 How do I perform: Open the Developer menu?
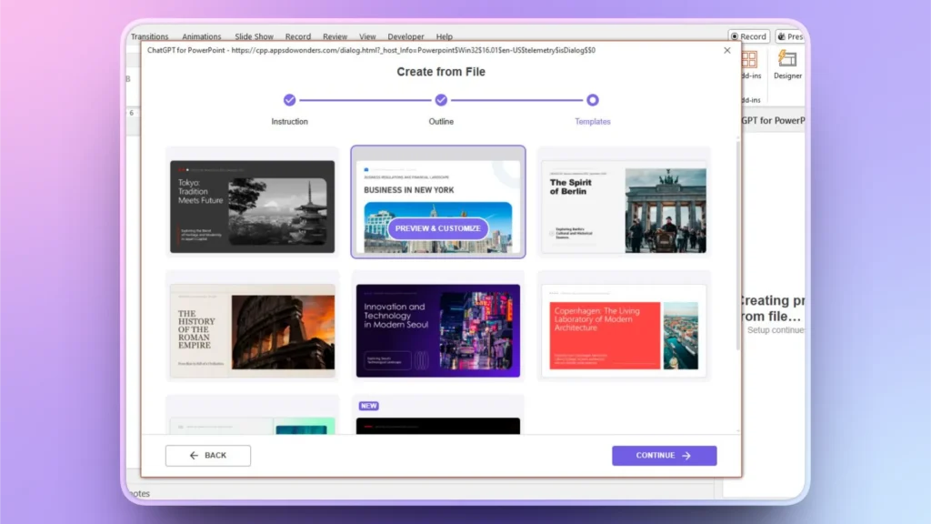[x=405, y=36]
